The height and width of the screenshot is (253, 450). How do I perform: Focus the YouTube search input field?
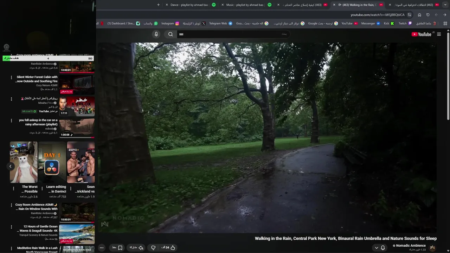point(233,34)
